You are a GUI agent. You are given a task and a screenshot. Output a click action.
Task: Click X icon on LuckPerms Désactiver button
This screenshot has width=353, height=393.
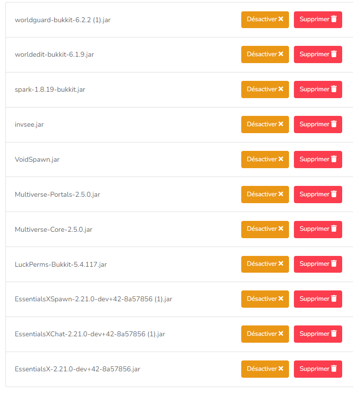click(x=281, y=263)
